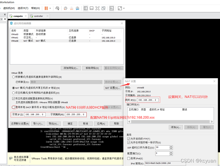Close the NAT 设置 dialog
Image resolution: width=220 pixels, height=166 pixels.
click(214, 81)
